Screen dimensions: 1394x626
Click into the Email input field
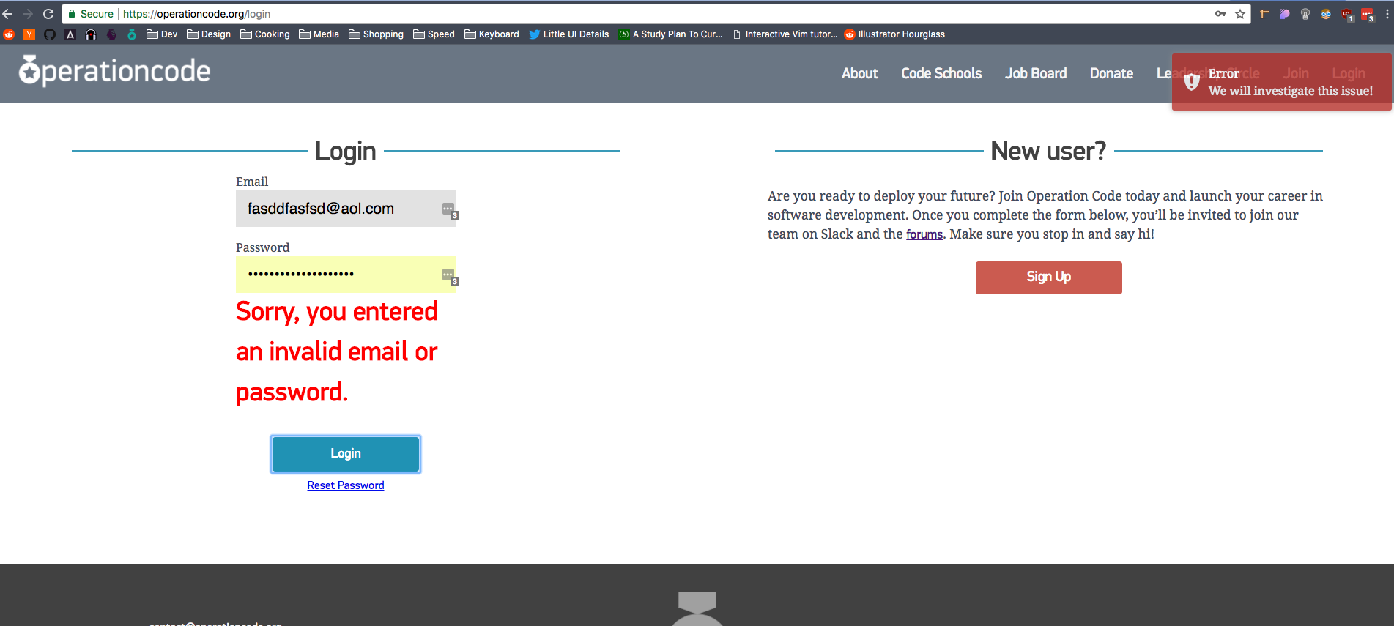346,209
